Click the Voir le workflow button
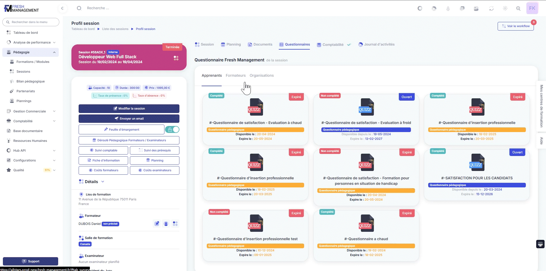 (x=515, y=26)
